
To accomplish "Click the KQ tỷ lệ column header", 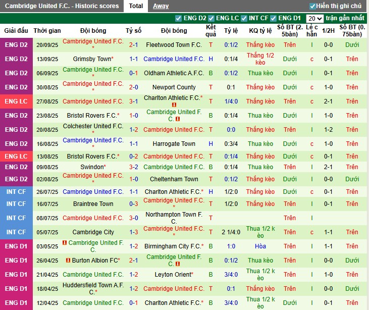I will [260, 31].
